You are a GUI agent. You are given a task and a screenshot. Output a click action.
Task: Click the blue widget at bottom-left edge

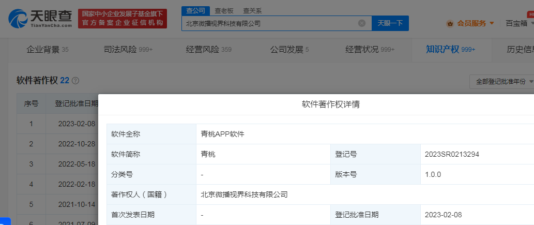(x=5, y=221)
